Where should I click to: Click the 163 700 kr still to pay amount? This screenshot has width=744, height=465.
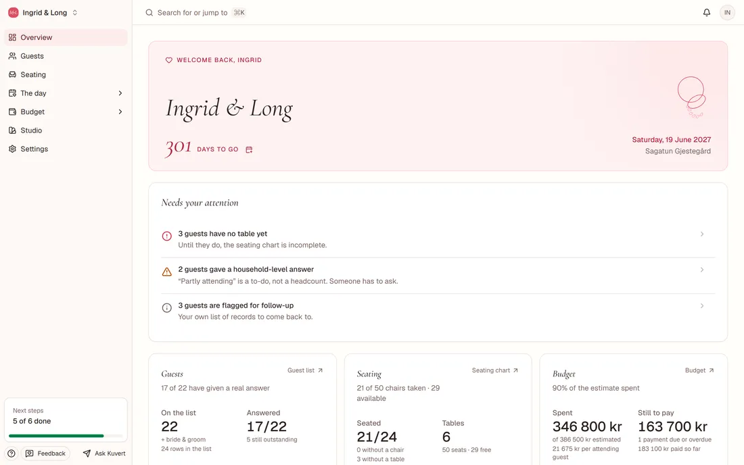click(x=672, y=426)
